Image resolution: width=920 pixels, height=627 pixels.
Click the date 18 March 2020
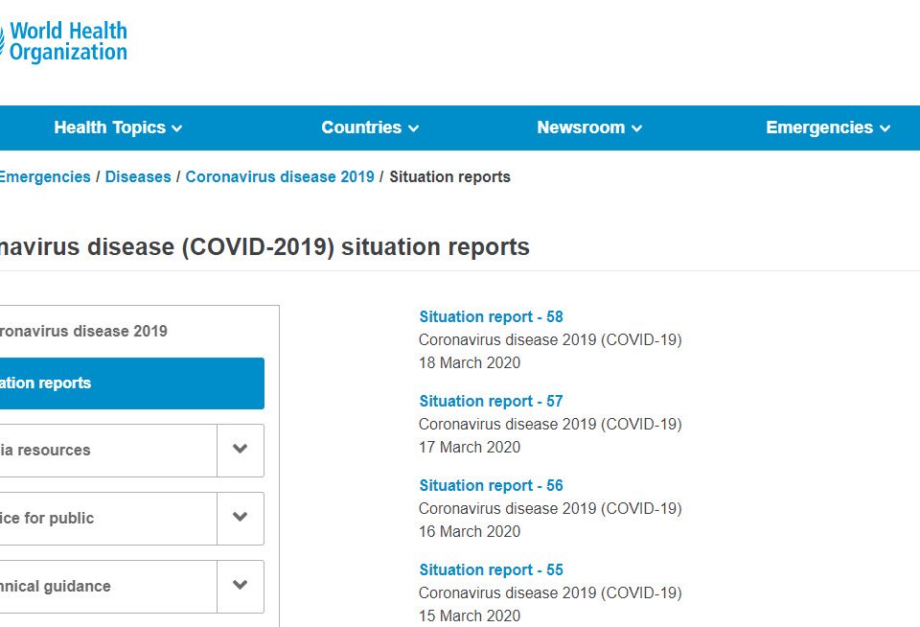(470, 362)
